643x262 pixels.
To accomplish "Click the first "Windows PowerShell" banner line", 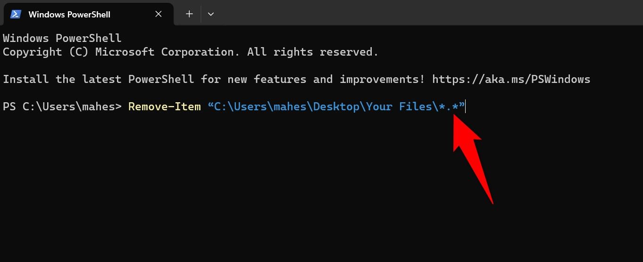I will [x=62, y=38].
